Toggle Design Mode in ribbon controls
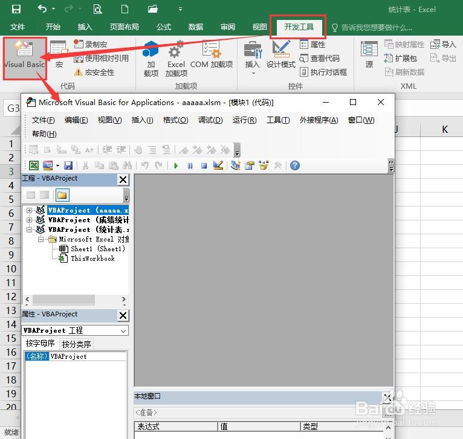This screenshot has width=463, height=439. pos(281,54)
